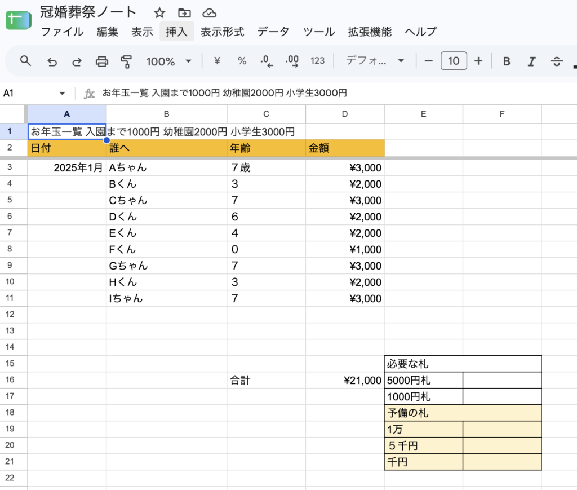Open the A1 name box dropdown arrow
The width and height of the screenshot is (577, 490).
coord(62,94)
